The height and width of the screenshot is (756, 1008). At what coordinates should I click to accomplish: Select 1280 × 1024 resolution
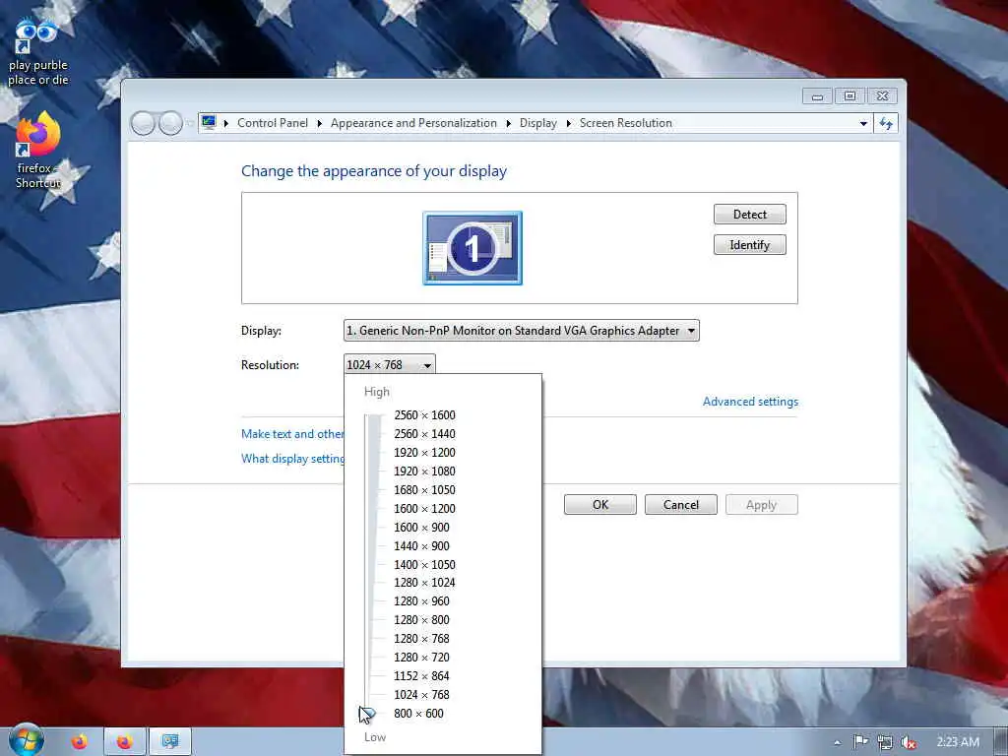tap(424, 583)
